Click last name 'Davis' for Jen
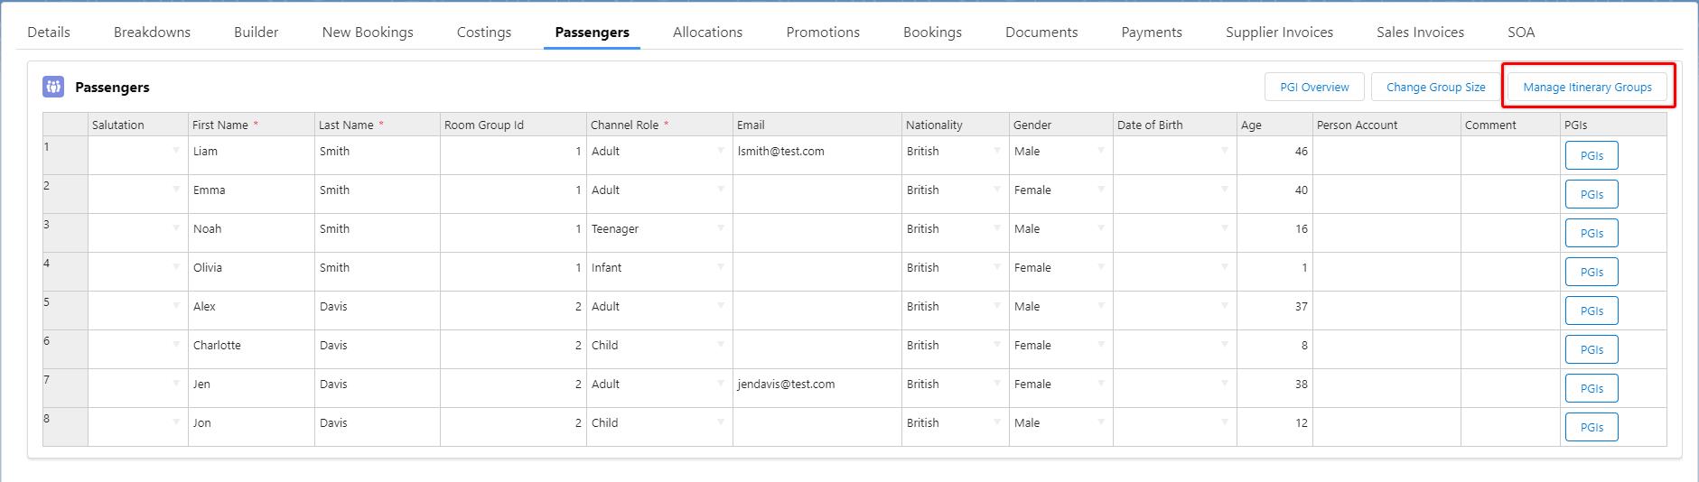Image resolution: width=1699 pixels, height=482 pixels. point(378,388)
